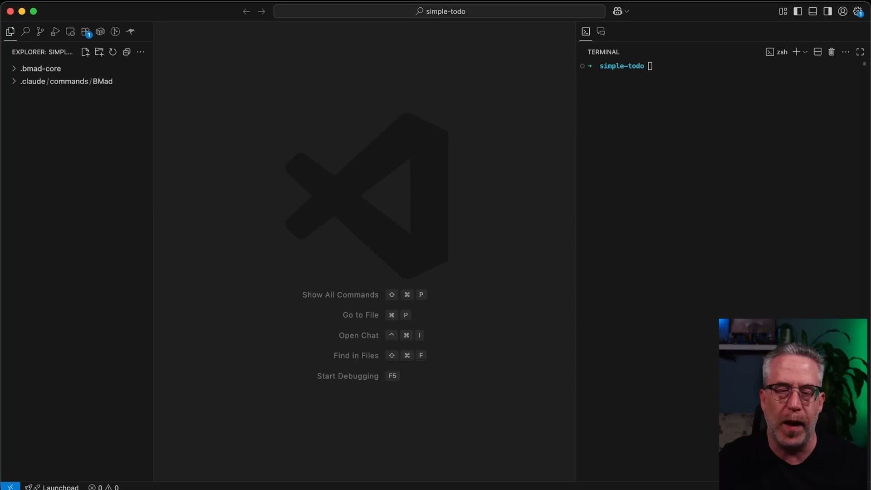Open Extensions view with update badge
This screenshot has height=490, width=871.
(86, 32)
